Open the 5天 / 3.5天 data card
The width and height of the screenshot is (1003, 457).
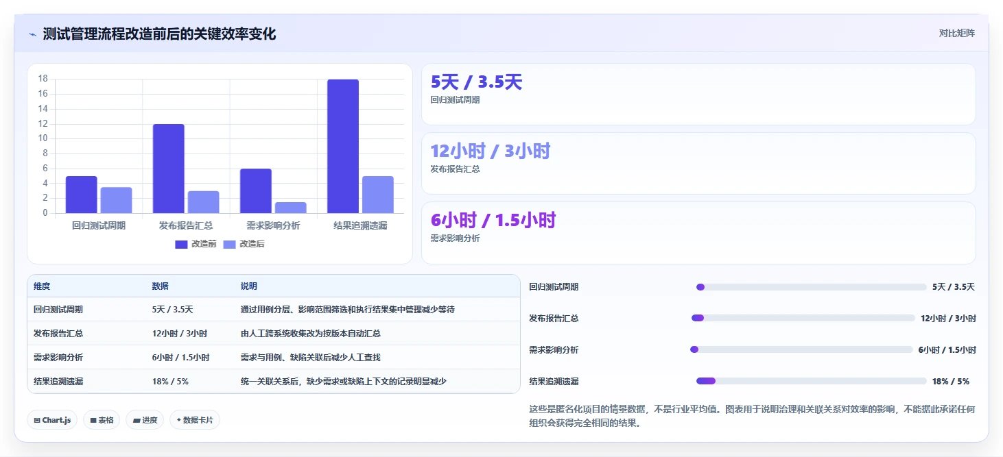[698, 95]
